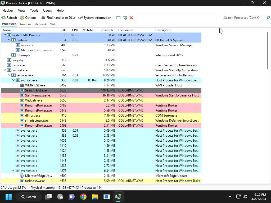The width and height of the screenshot is (271, 203).
Task: Open the Users menu
Action: coord(47,10)
